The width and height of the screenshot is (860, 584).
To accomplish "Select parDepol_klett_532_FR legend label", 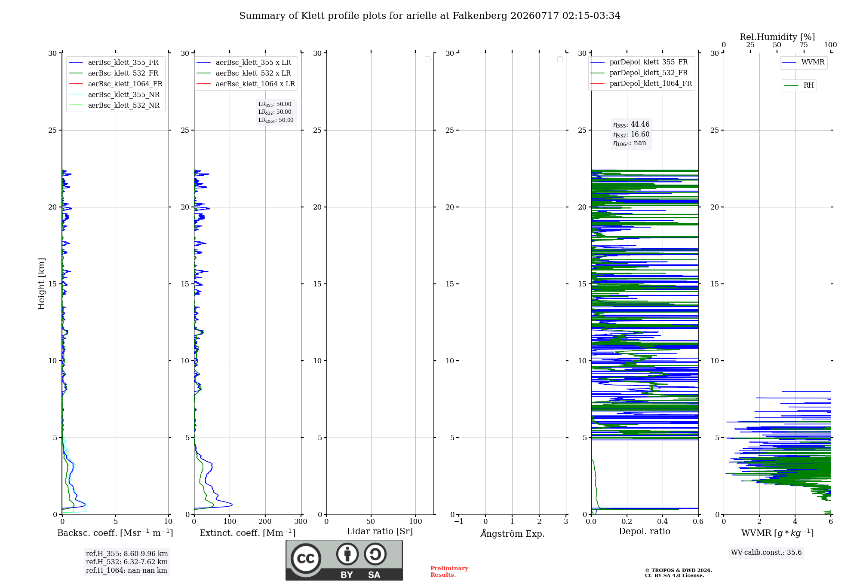I will [x=648, y=73].
